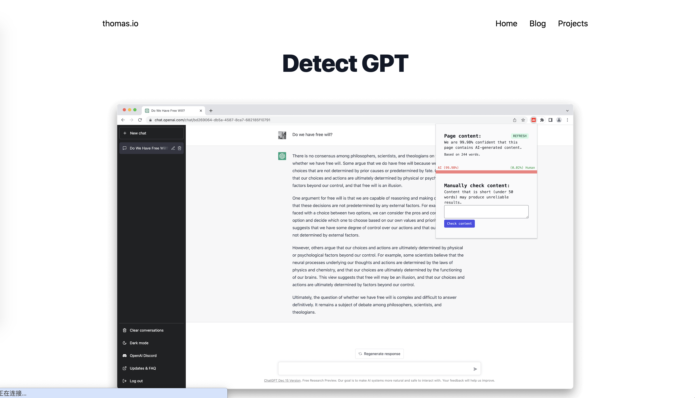Click the trash icon beside the conversation title
This screenshot has height=398, width=695.
(179, 148)
